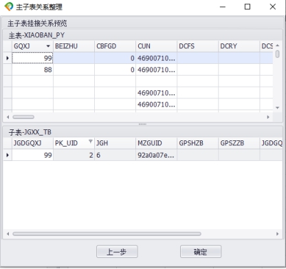Click the CBFGD cell 0 in 88 row
The height and width of the screenshot is (269, 286).
[115, 69]
